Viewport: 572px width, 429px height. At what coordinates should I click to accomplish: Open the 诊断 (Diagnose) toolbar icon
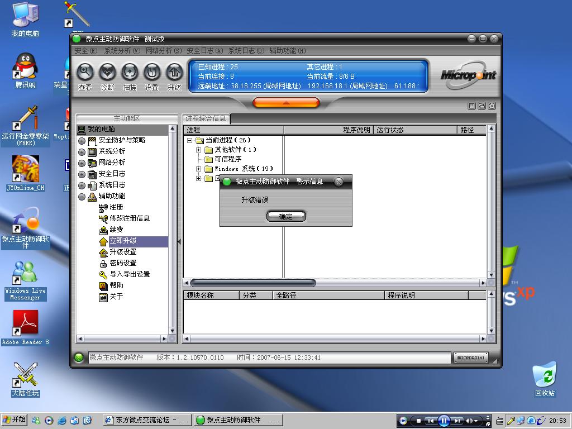tap(107, 72)
